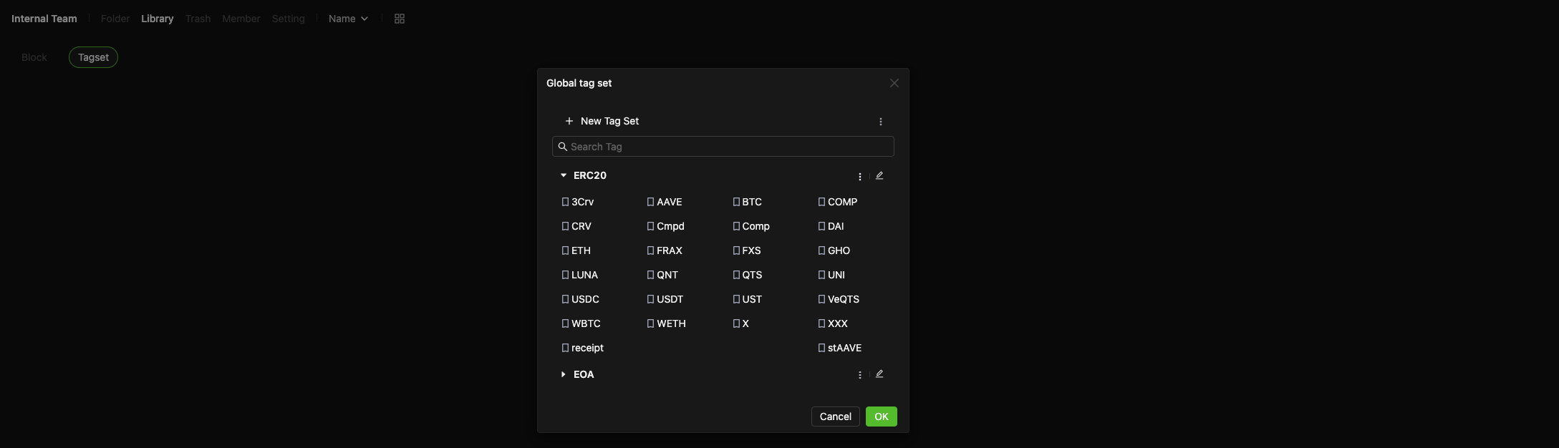Switch to the Library tab
Viewport: 1559px width, 448px height.
(157, 19)
